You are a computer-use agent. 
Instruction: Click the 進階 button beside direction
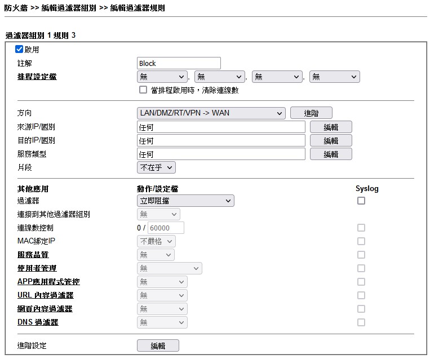[x=311, y=113]
